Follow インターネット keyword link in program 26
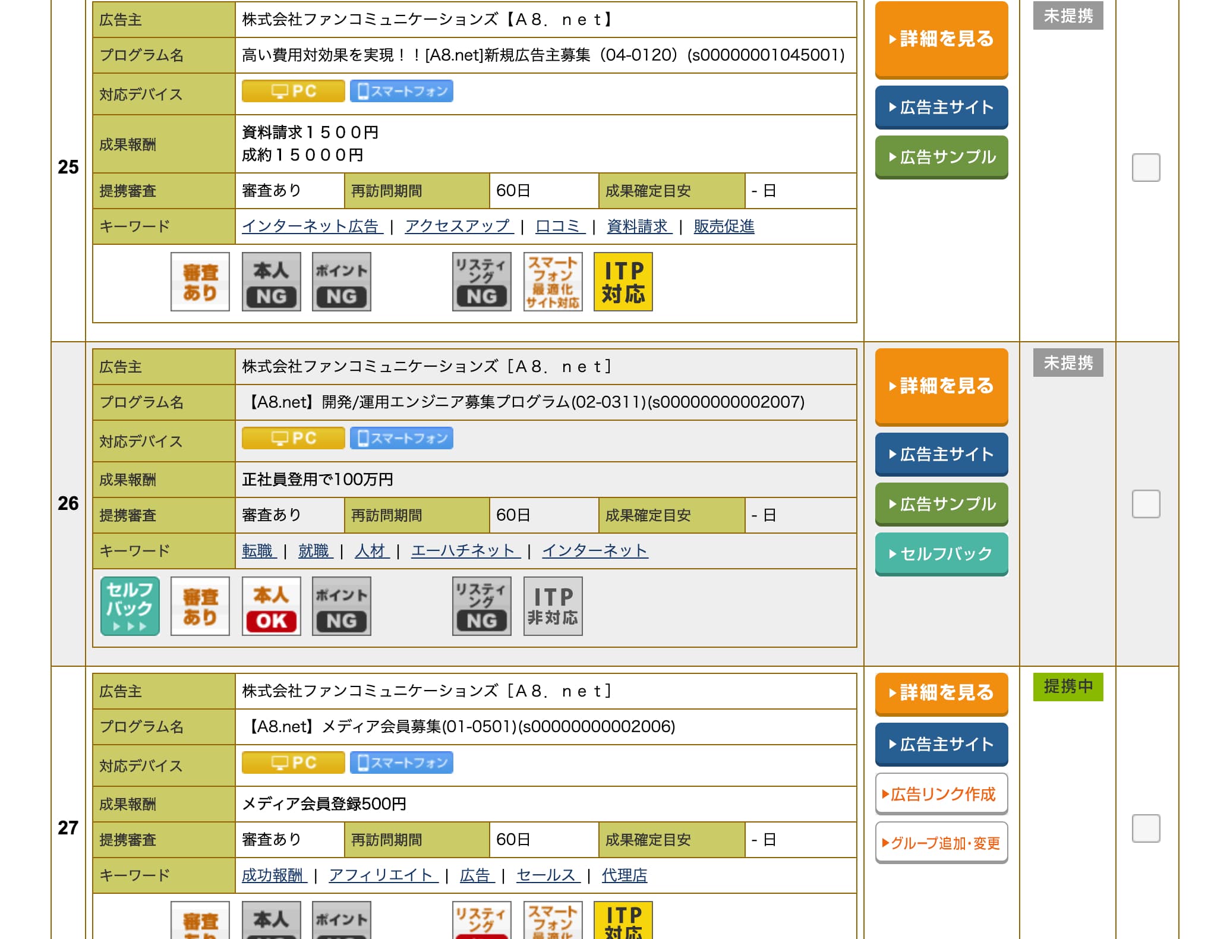The height and width of the screenshot is (939, 1230). [x=595, y=551]
